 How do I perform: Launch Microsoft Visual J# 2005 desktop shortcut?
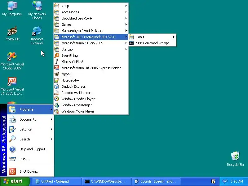pos(12,86)
